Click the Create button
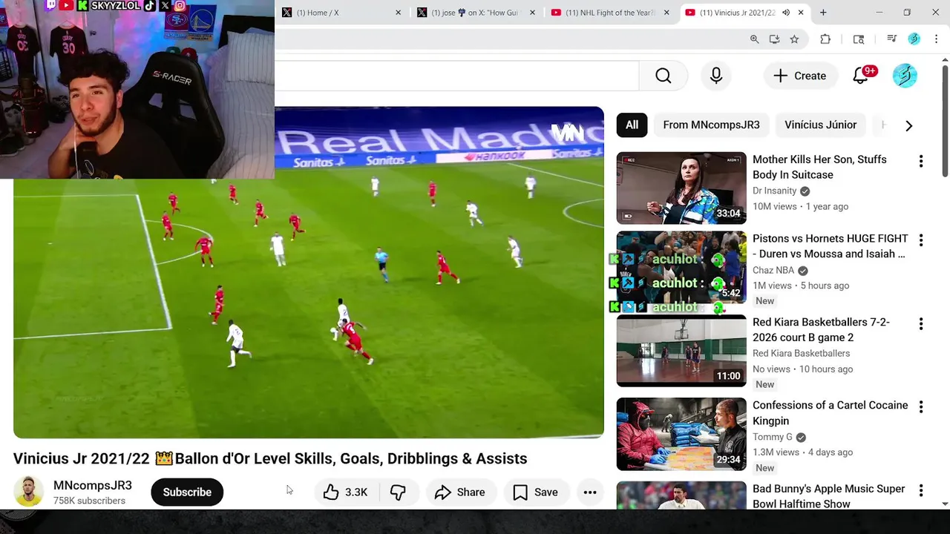Viewport: 950px width, 534px height. click(799, 76)
